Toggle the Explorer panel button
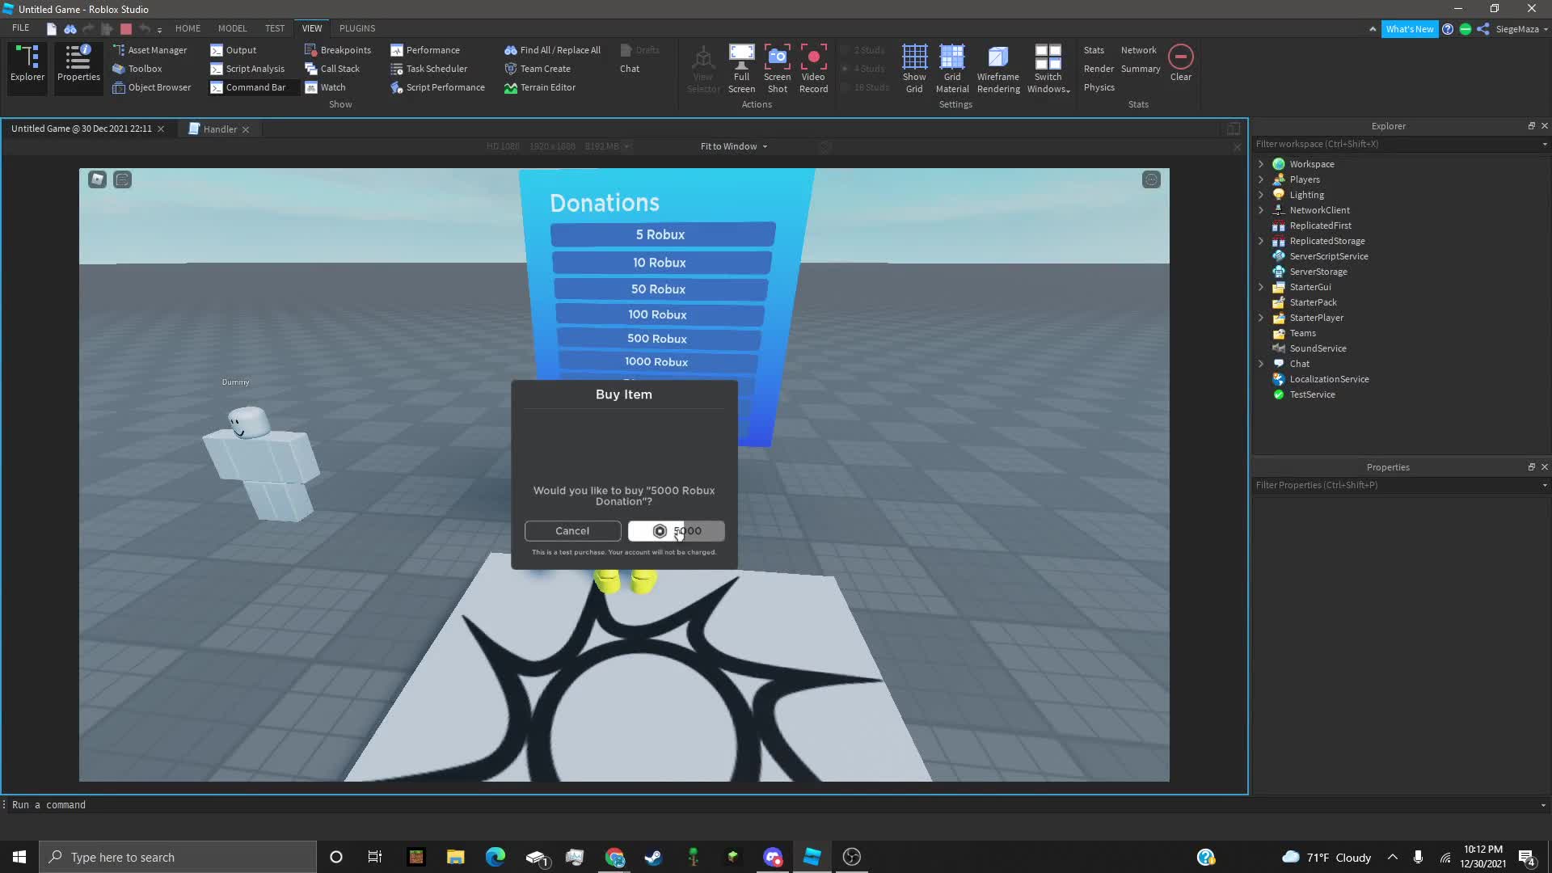 27,64
